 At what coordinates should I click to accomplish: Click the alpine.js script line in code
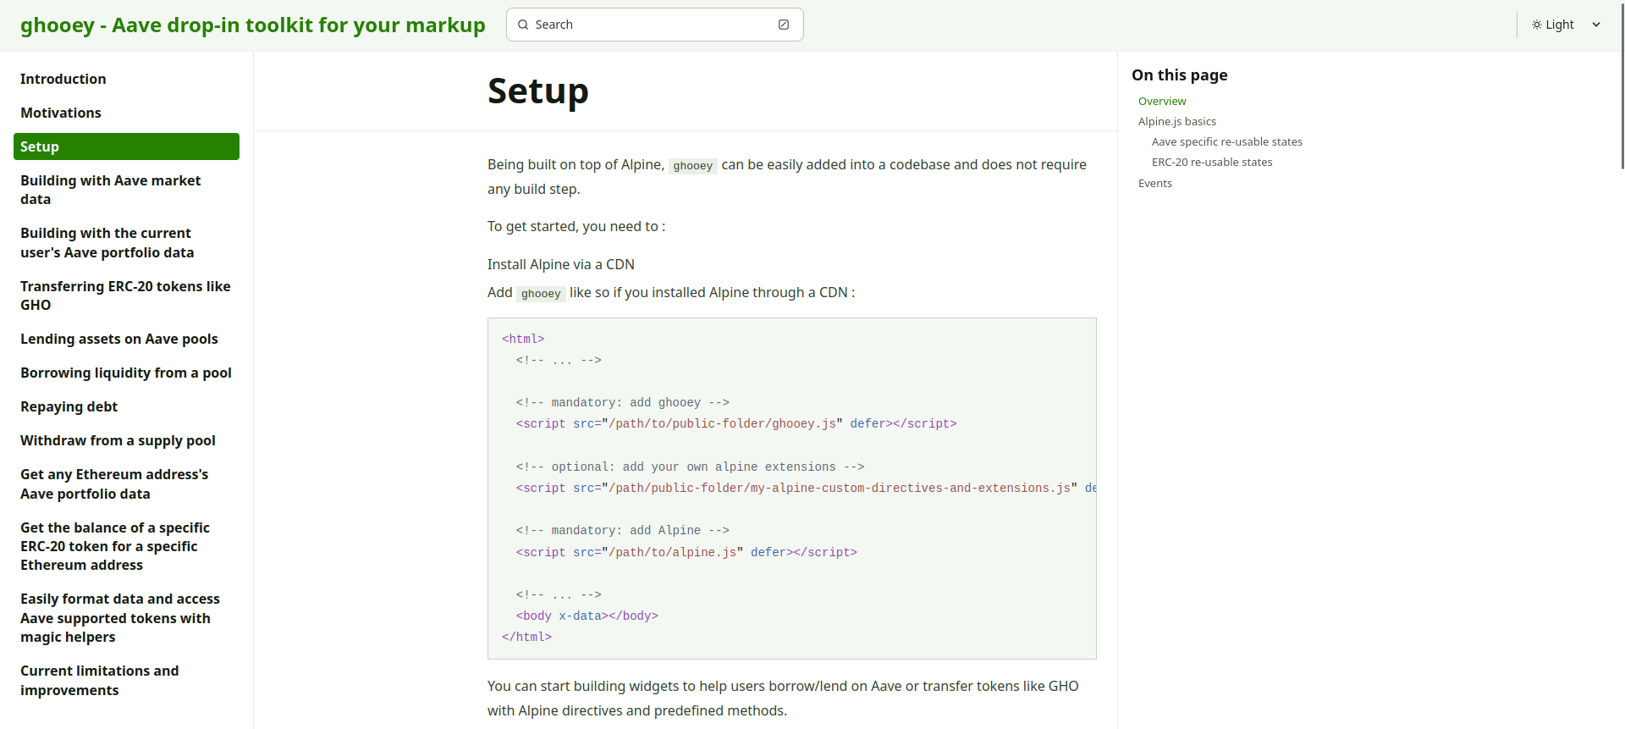coord(686,552)
